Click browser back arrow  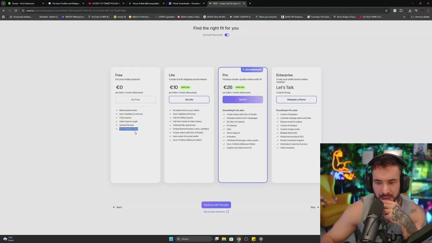coord(4,10)
